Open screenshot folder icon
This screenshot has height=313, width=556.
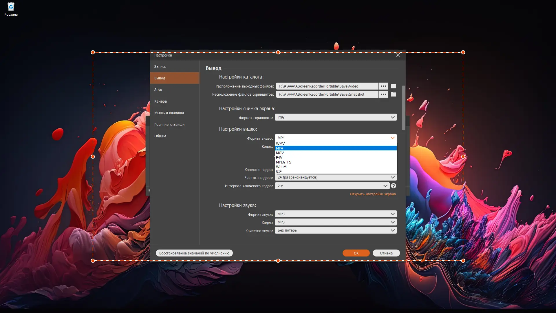[393, 94]
